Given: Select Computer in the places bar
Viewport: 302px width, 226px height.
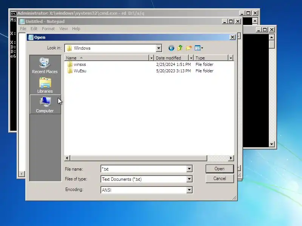Looking at the screenshot, I should (45, 104).
